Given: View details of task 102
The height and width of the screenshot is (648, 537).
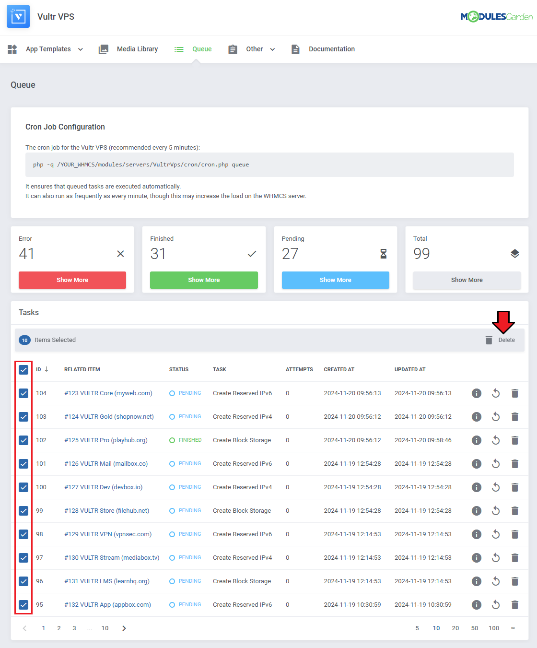Looking at the screenshot, I should point(476,440).
